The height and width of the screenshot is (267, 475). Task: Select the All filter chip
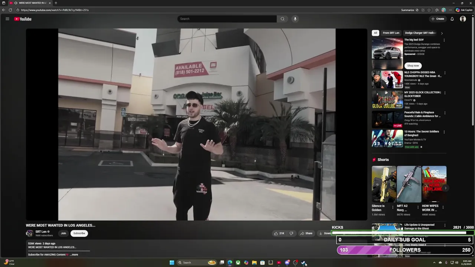[x=375, y=33]
